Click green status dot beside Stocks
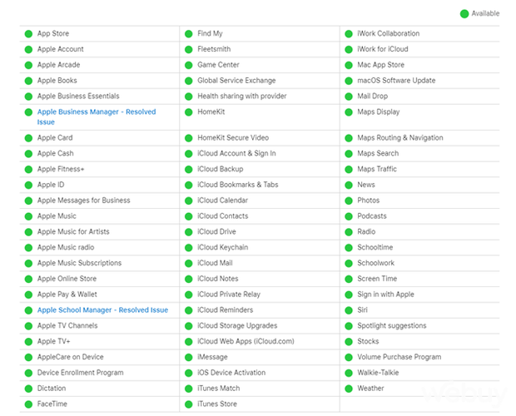Screen dimensions: 516x416 coord(349,342)
